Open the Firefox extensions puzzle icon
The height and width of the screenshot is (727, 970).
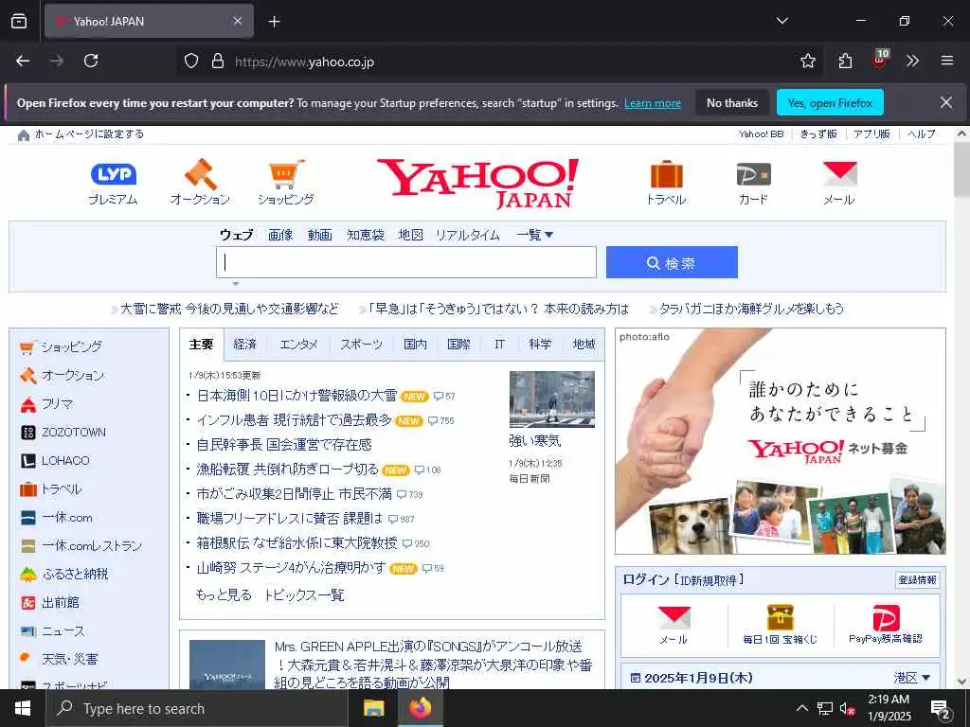click(x=845, y=61)
